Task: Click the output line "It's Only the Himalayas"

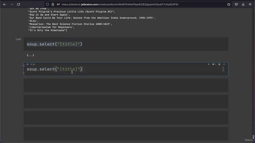Action: point(47,30)
